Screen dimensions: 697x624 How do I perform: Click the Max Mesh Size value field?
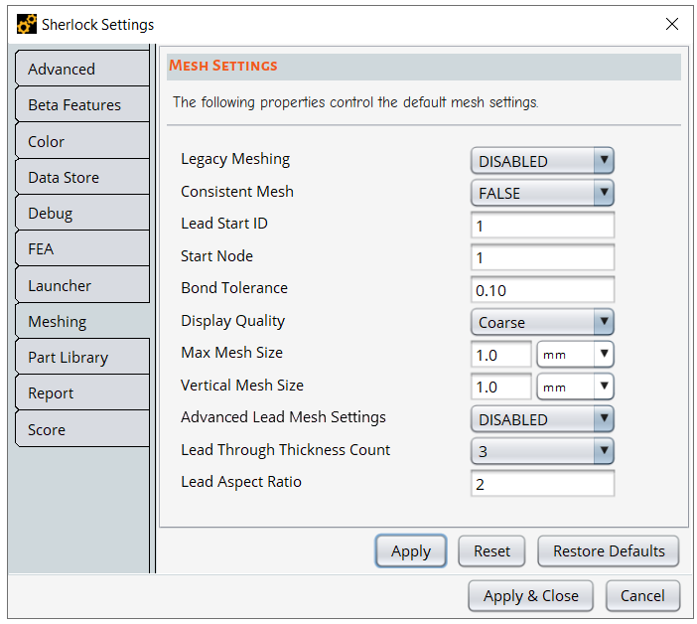tap(501, 354)
